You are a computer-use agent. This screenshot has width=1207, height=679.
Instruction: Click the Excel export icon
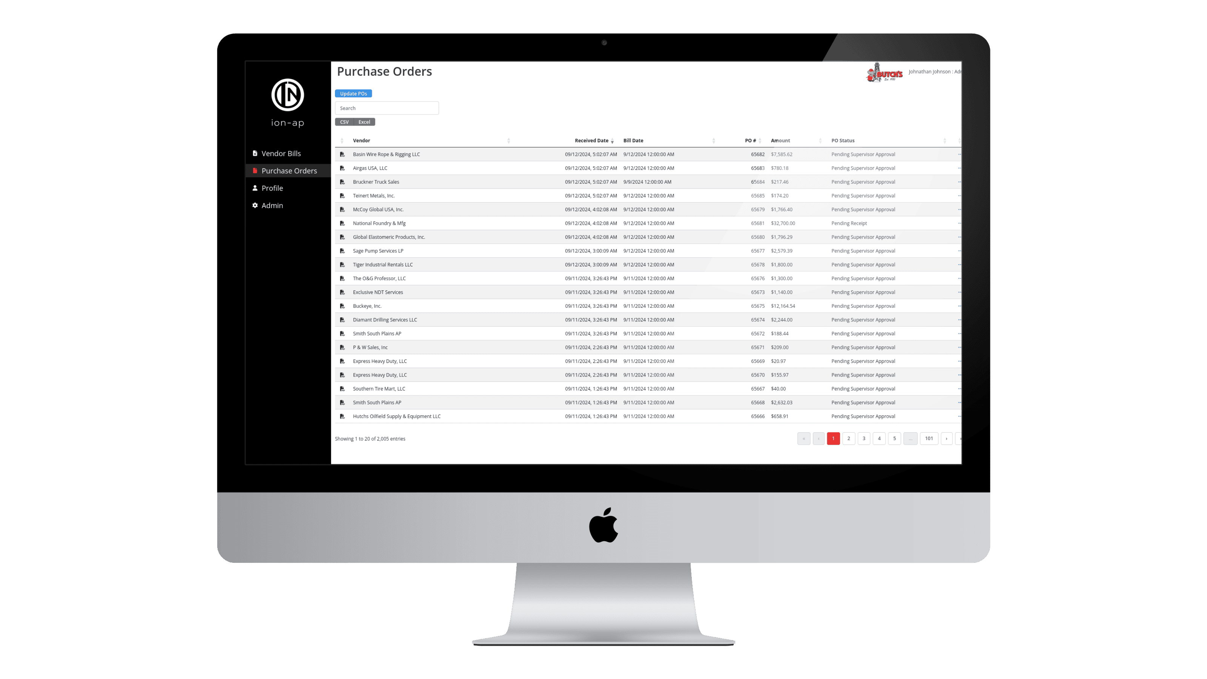pos(364,122)
